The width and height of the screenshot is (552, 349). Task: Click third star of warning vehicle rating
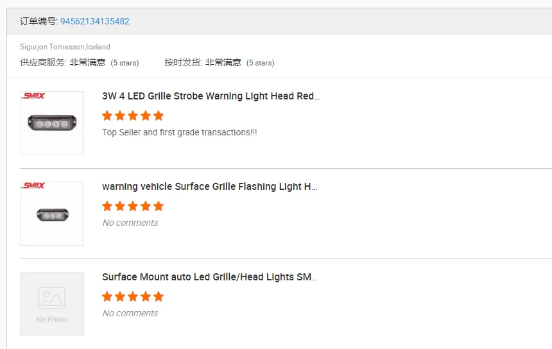pyautogui.click(x=133, y=207)
